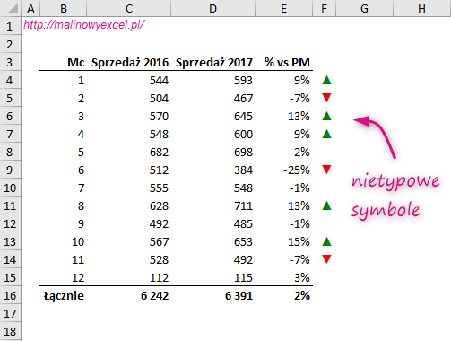Viewport: 451px width, 341px height.
Task: Click the % vs PM header cell
Action: click(284, 62)
